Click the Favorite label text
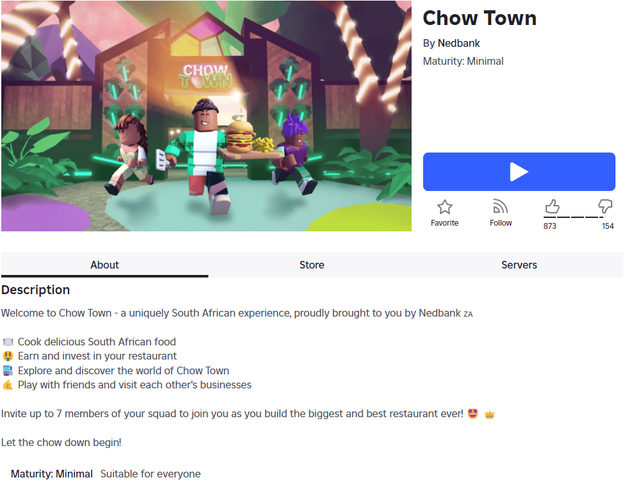 pos(444,222)
